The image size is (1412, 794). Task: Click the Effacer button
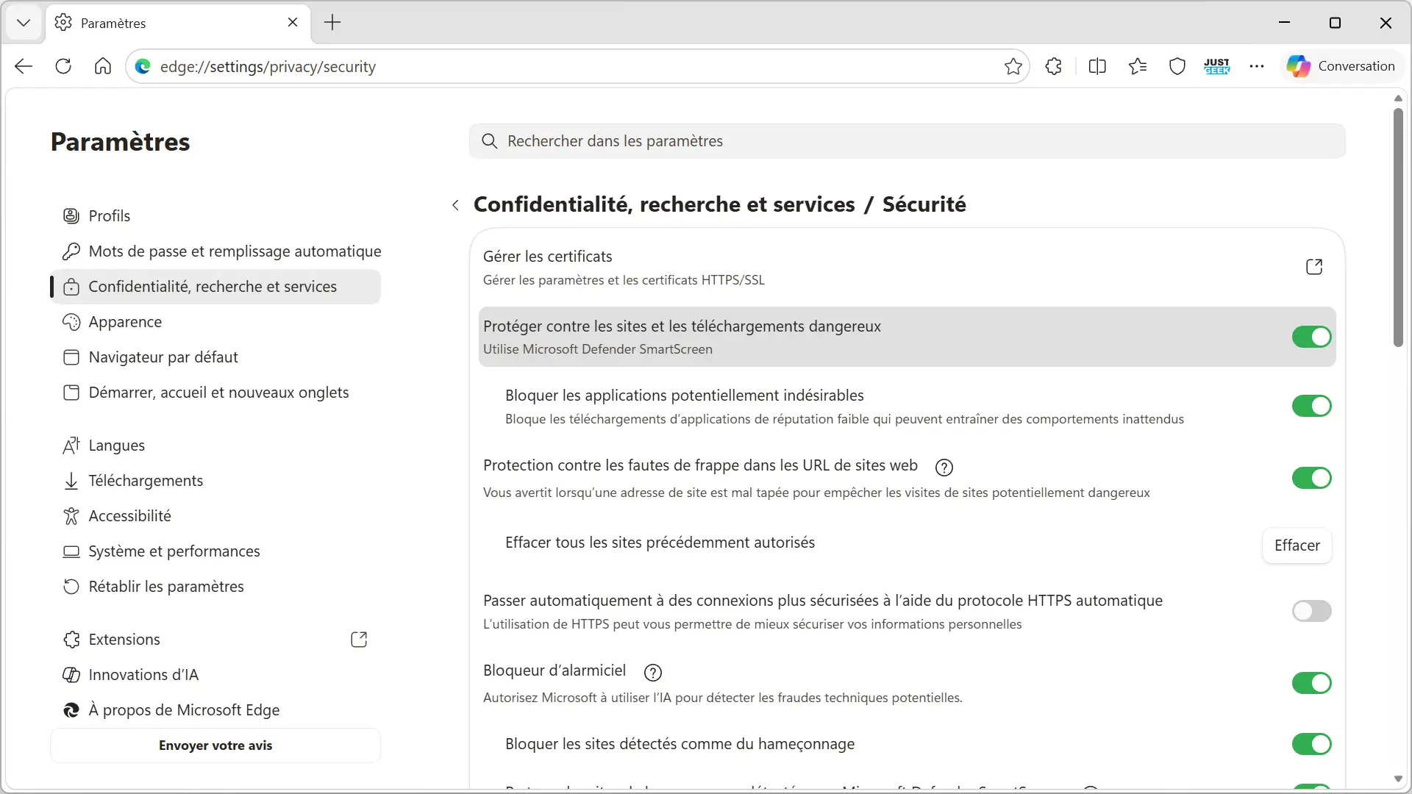[1297, 546]
